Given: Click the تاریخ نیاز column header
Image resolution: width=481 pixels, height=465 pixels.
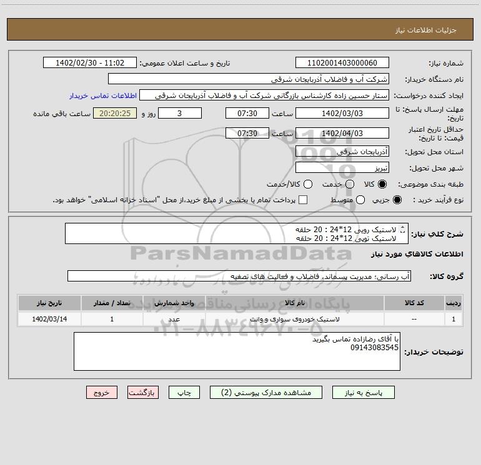Looking at the screenshot, I should point(49,303).
